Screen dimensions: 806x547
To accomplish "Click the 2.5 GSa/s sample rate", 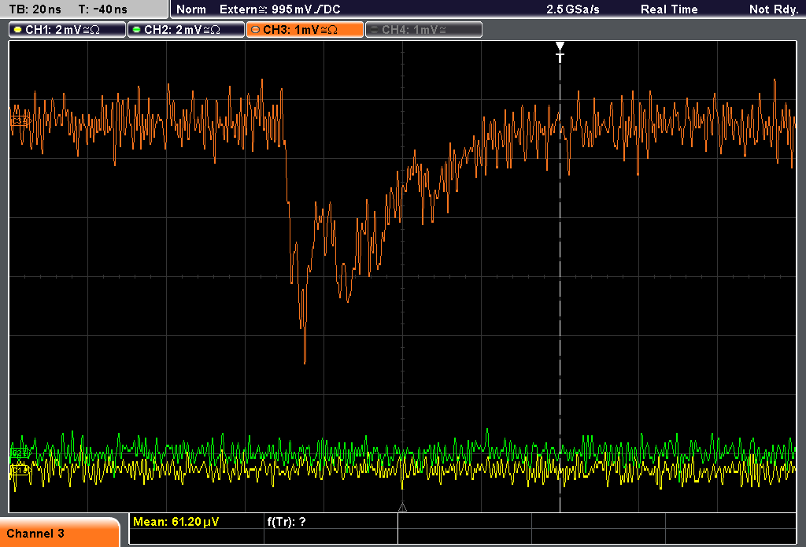I will pyautogui.click(x=573, y=9).
